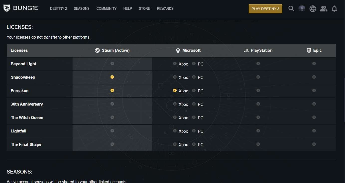Click the Steam logo icon in header
This screenshot has height=183, width=345.
pyautogui.click(x=98, y=51)
